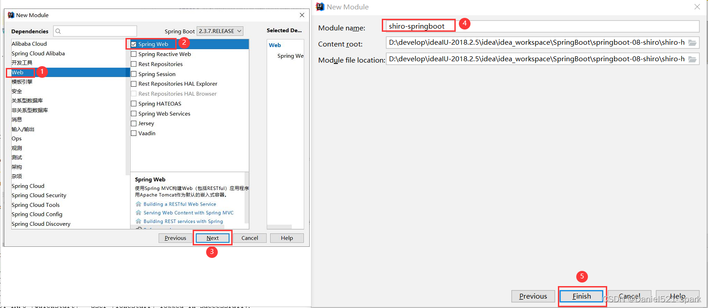The width and height of the screenshot is (708, 308).
Task: Click the Module name input field
Action: point(543,26)
